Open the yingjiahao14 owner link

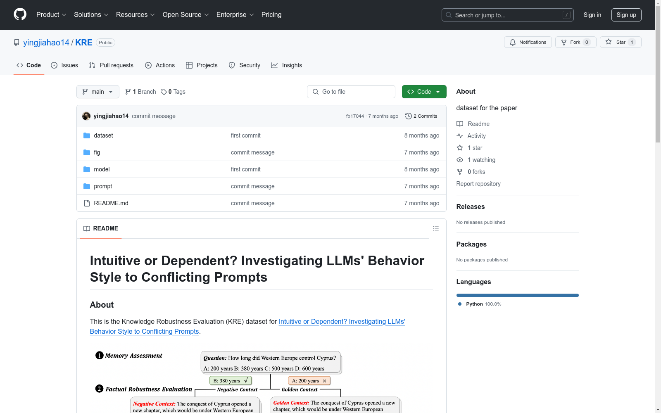pos(46,43)
